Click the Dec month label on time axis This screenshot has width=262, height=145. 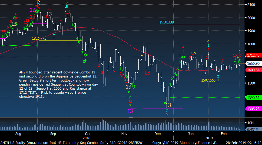click(x=158, y=134)
